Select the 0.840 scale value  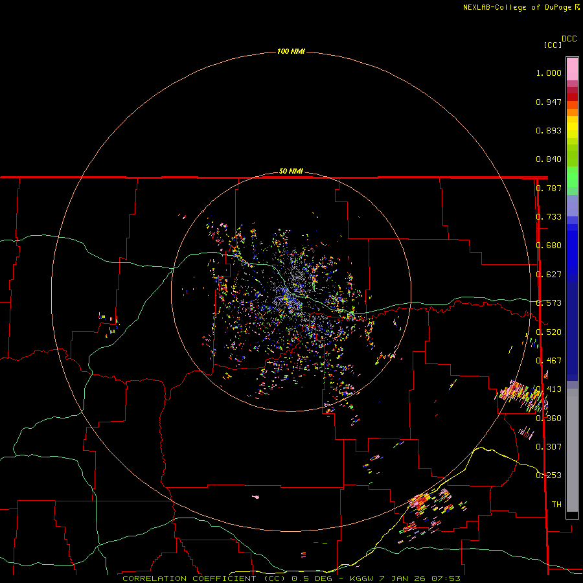pyautogui.click(x=549, y=159)
